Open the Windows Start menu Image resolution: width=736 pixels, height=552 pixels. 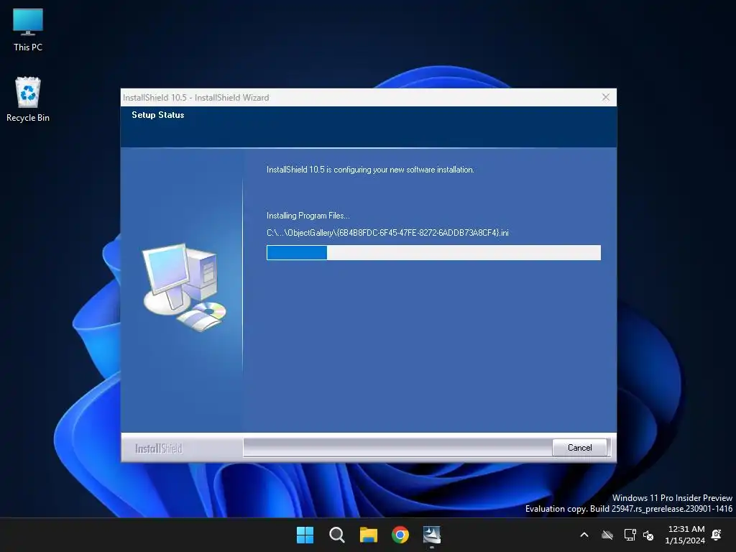point(305,535)
